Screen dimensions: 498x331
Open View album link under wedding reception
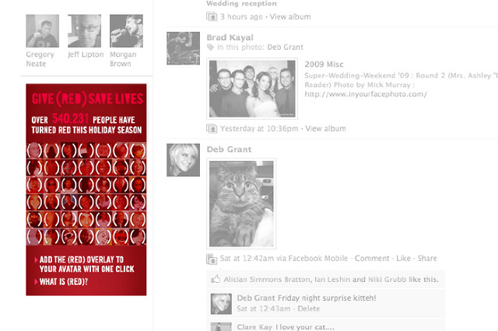coord(290,17)
